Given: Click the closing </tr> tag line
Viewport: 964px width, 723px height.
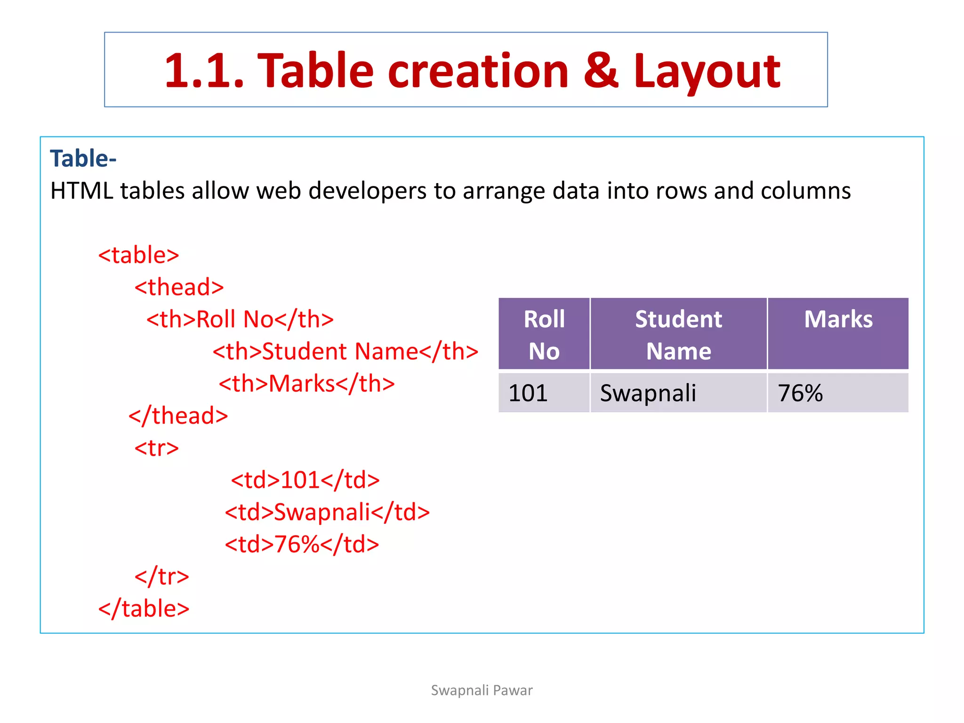Looking at the screenshot, I should pyautogui.click(x=162, y=576).
